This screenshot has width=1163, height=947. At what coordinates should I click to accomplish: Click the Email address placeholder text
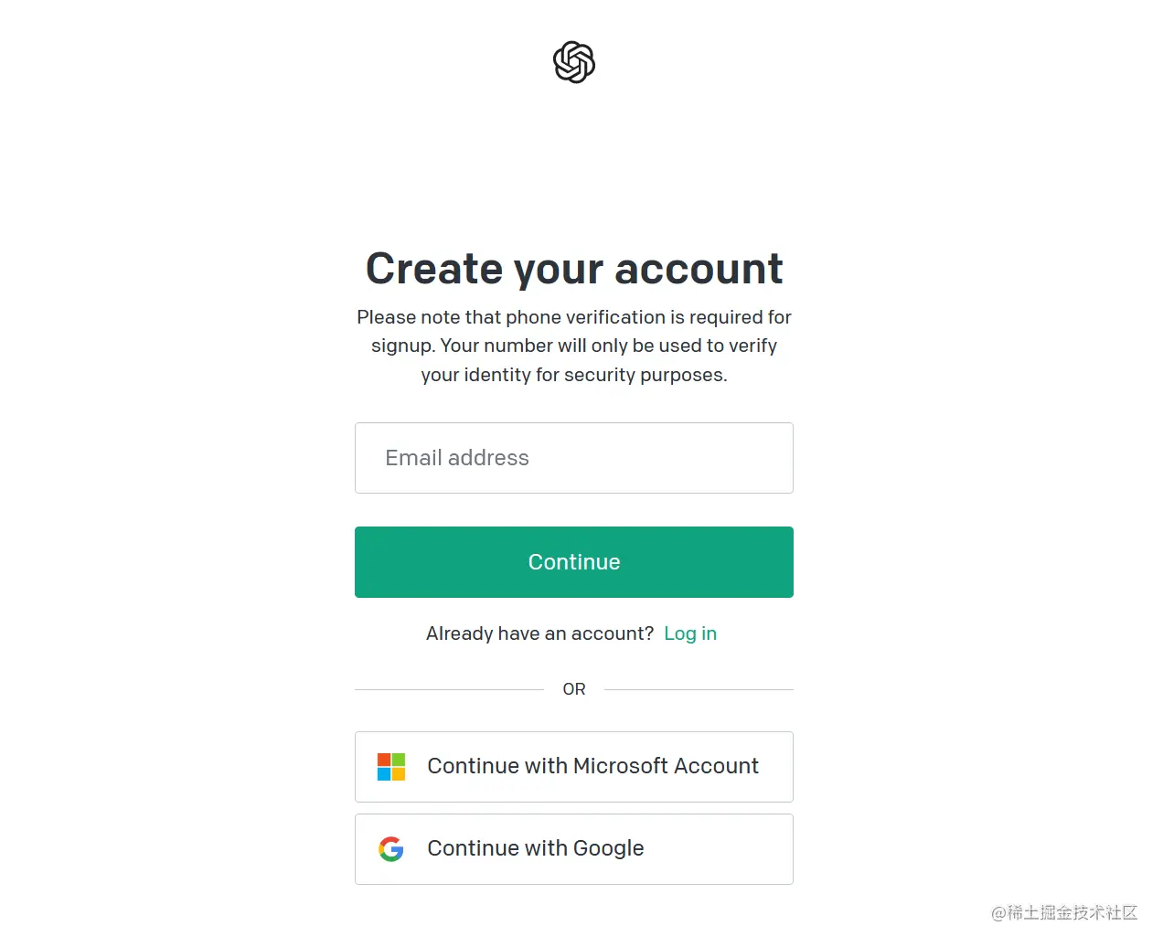click(x=457, y=458)
